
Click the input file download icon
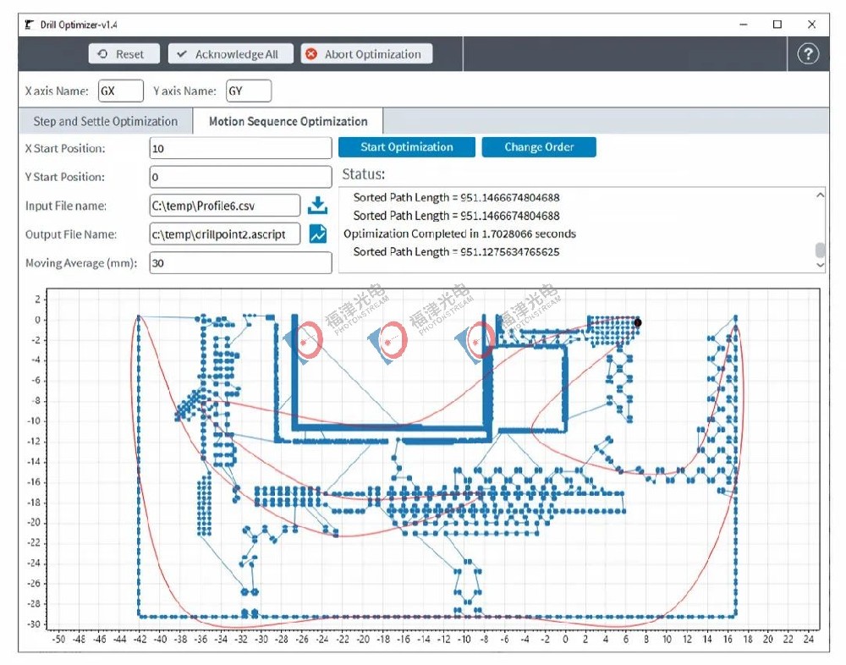318,206
